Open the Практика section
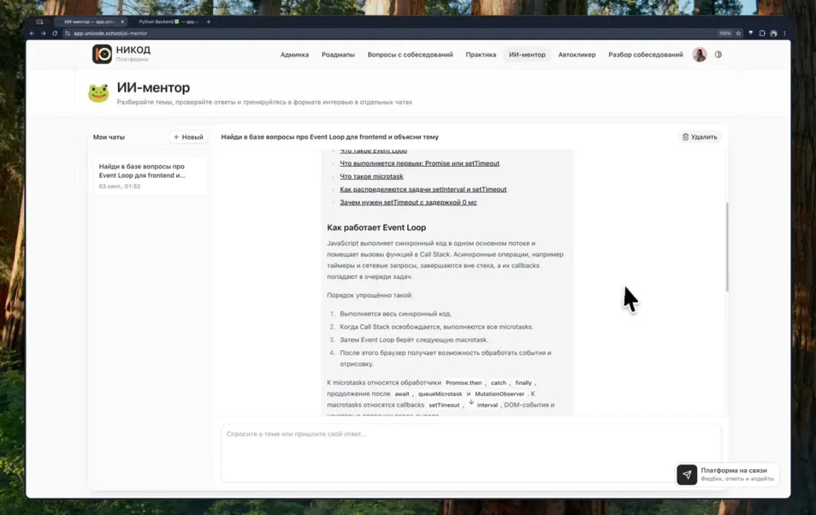The image size is (816, 515). coord(481,55)
